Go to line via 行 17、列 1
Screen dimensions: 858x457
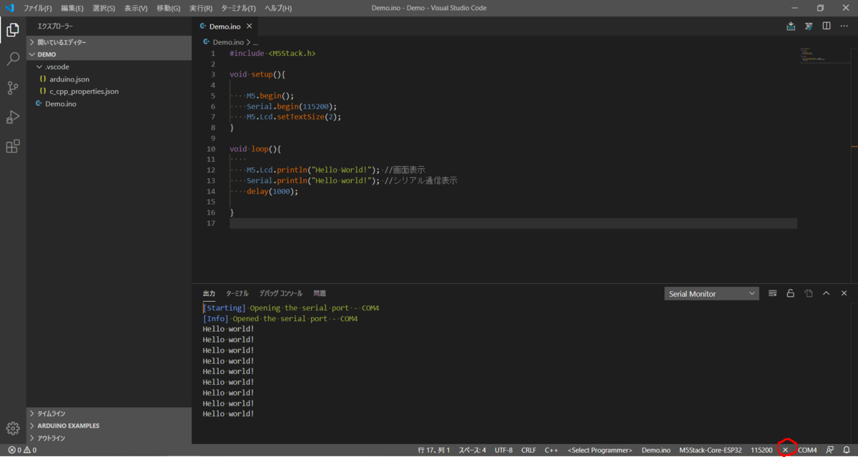pos(433,451)
